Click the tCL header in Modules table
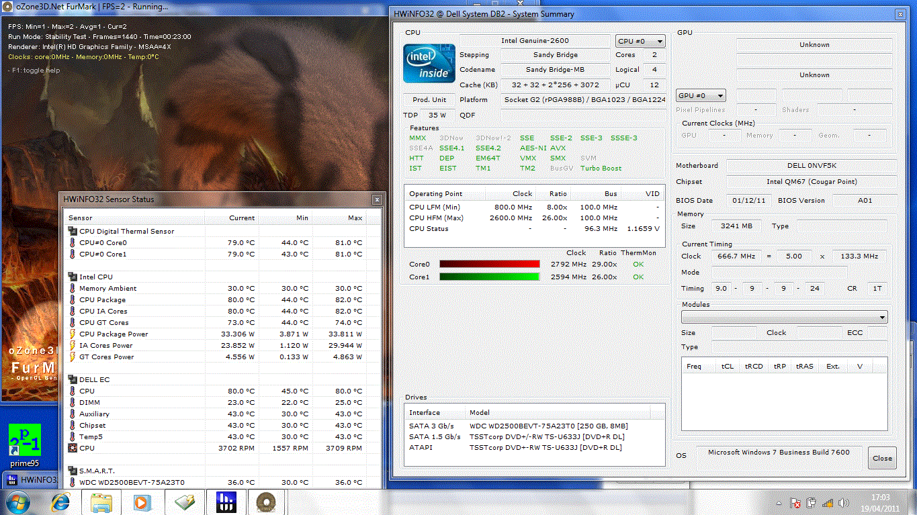917x515 pixels. coord(728,367)
